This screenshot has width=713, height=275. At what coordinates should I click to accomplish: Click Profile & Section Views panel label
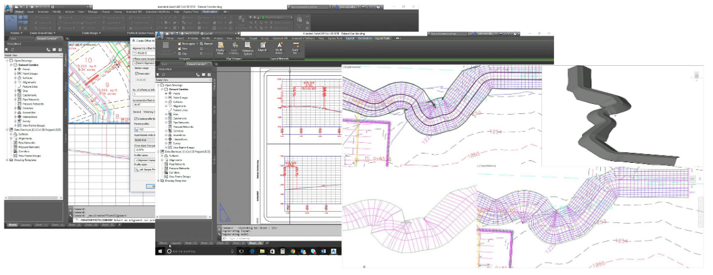point(140,33)
